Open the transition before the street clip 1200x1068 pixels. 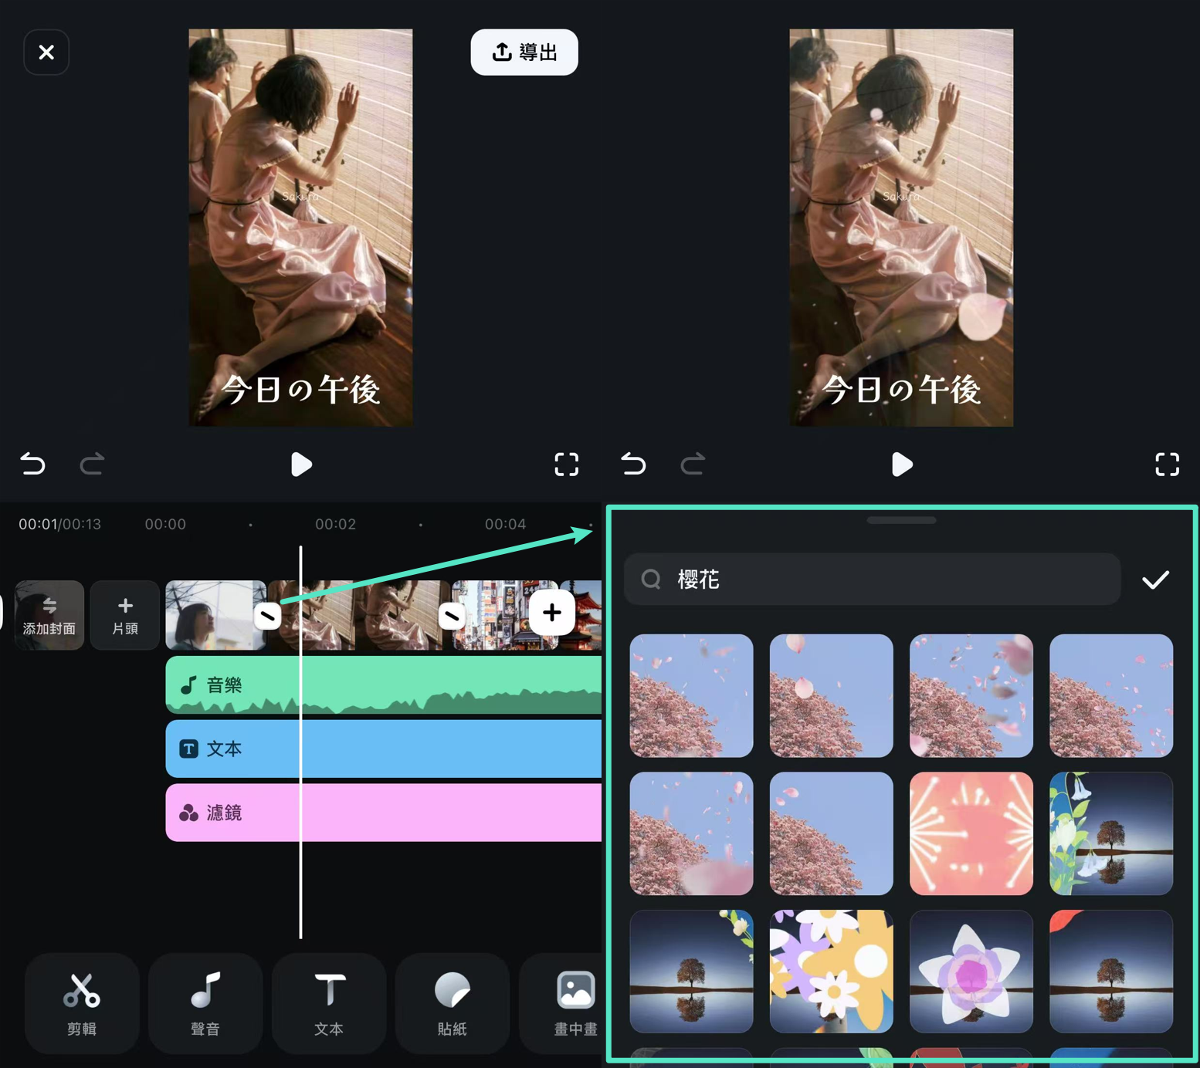[x=452, y=616]
